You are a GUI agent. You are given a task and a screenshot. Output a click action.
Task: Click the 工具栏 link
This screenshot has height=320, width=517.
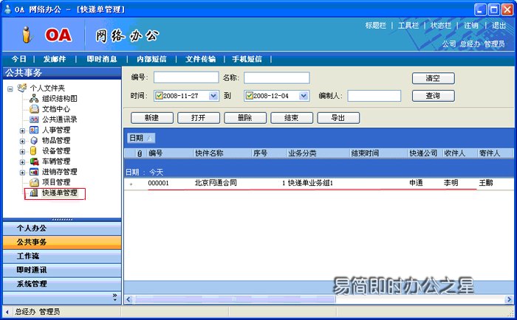tap(408, 25)
